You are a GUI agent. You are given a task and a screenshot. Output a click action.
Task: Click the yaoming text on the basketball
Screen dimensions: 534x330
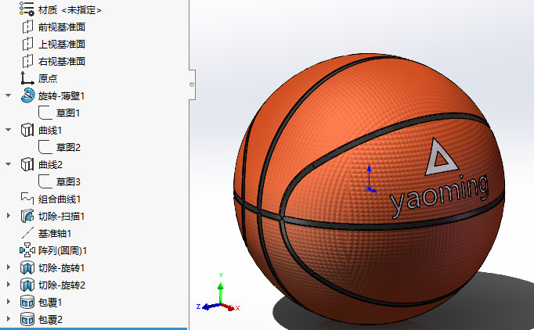click(439, 196)
